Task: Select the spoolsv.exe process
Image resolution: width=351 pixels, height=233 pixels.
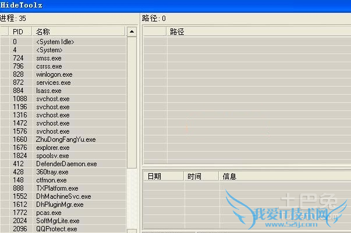Action: point(63,156)
